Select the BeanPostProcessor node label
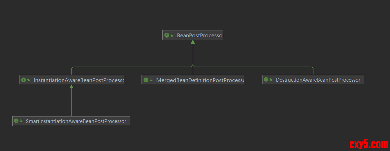 200,35
